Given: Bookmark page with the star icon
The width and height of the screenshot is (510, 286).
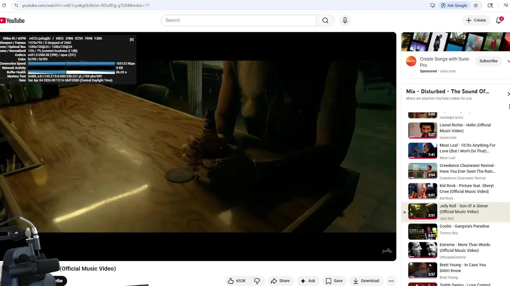Looking at the screenshot, I should point(476,6).
